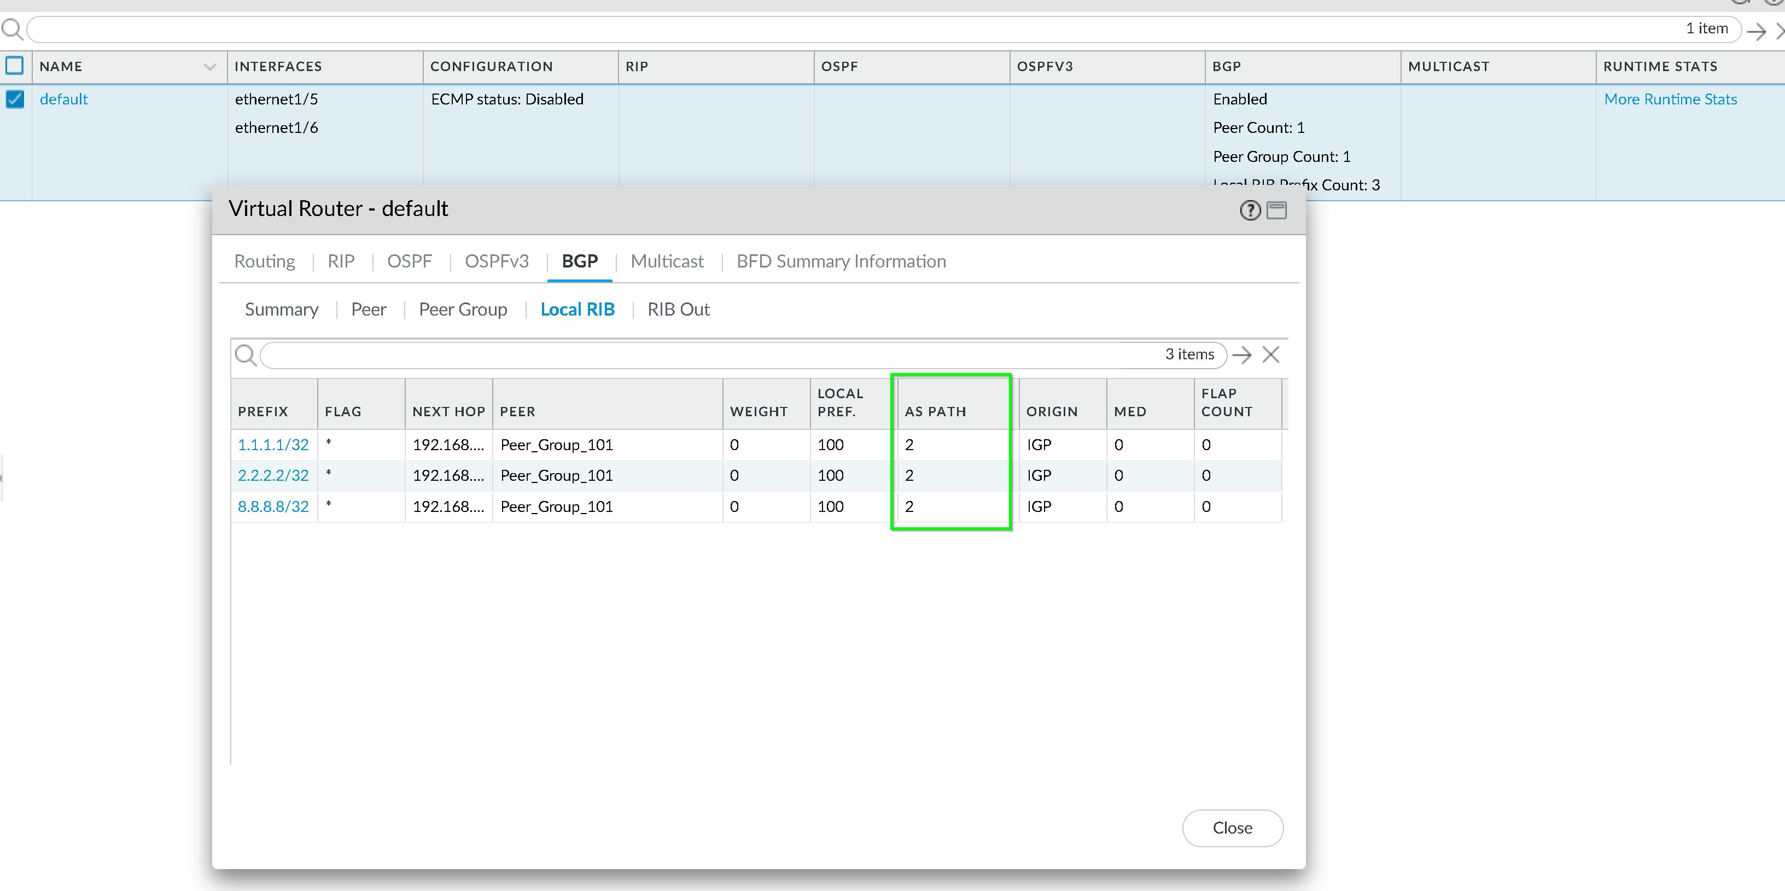Viewport: 1785px width, 891px height.
Task: Click the top magnifier search icon
Action: (x=12, y=29)
